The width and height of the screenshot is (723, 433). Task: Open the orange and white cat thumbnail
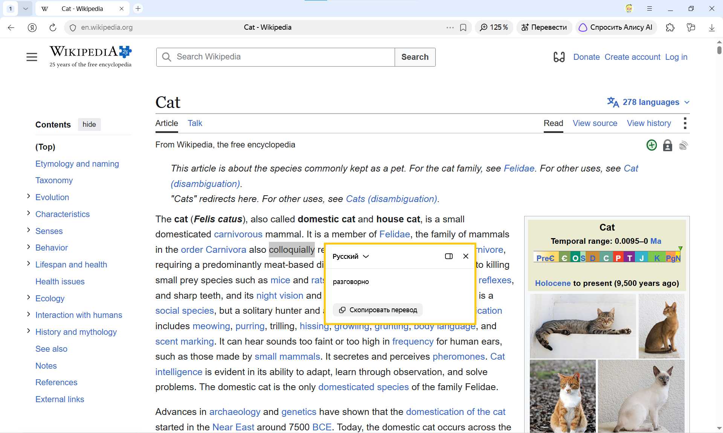tap(563, 396)
